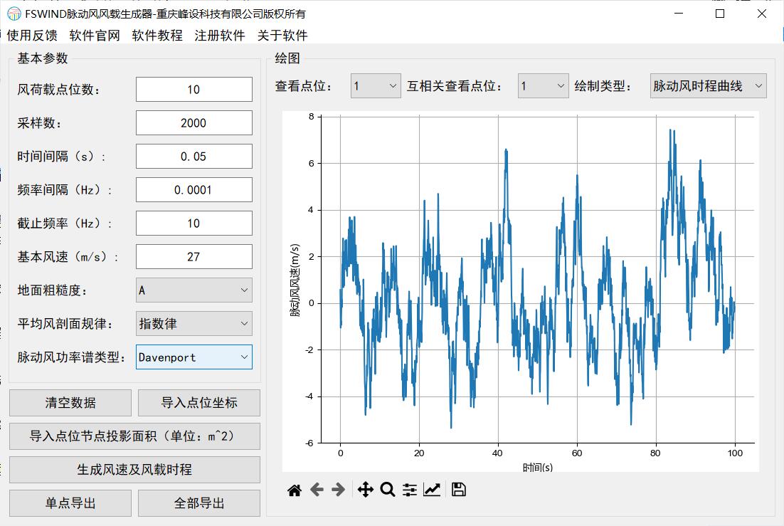784x526 pixels.
Task: Open the 互相关查看点位 dropdown
Action: [543, 86]
